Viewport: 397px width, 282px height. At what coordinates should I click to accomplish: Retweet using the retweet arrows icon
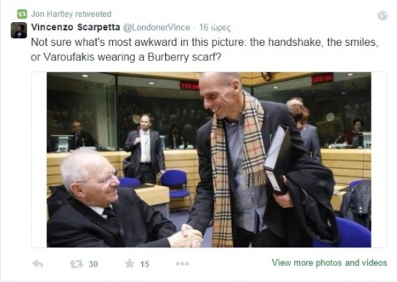point(77,264)
